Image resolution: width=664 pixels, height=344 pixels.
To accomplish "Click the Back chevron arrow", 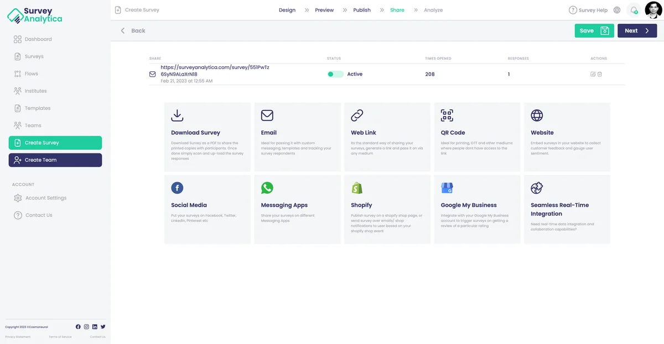I will click(x=123, y=31).
